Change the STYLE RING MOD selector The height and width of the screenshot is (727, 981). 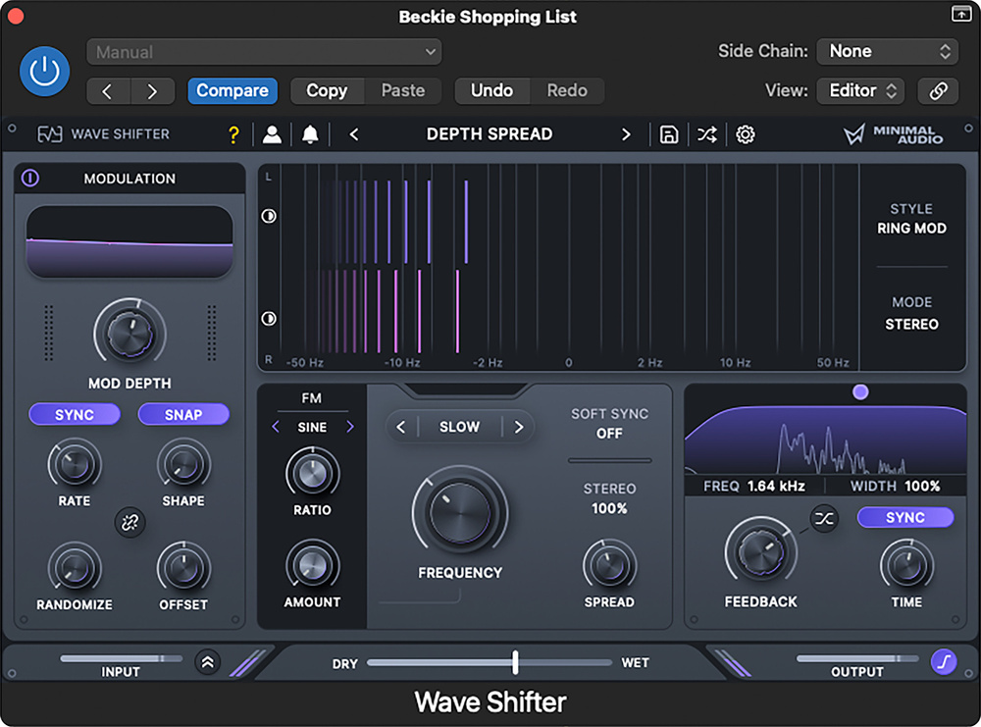(x=911, y=219)
